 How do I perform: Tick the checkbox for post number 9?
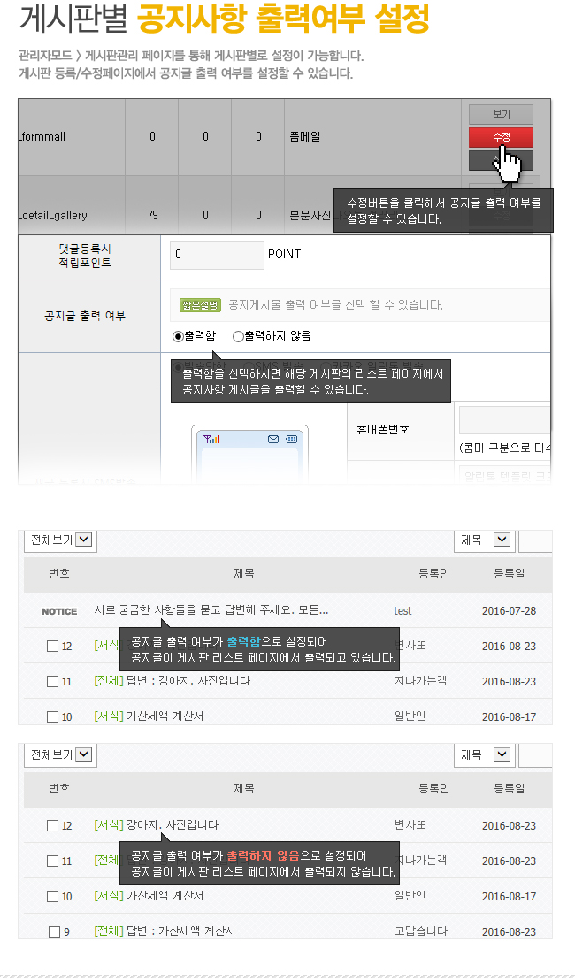[x=54, y=931]
